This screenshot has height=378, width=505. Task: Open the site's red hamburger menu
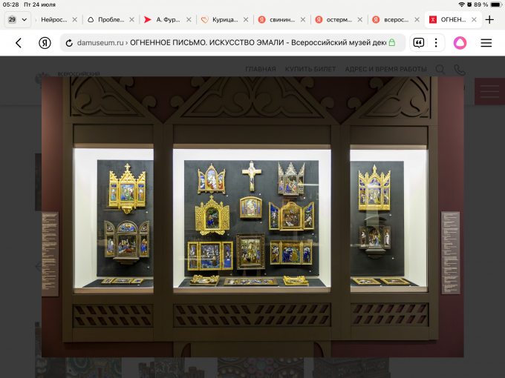pos(489,91)
